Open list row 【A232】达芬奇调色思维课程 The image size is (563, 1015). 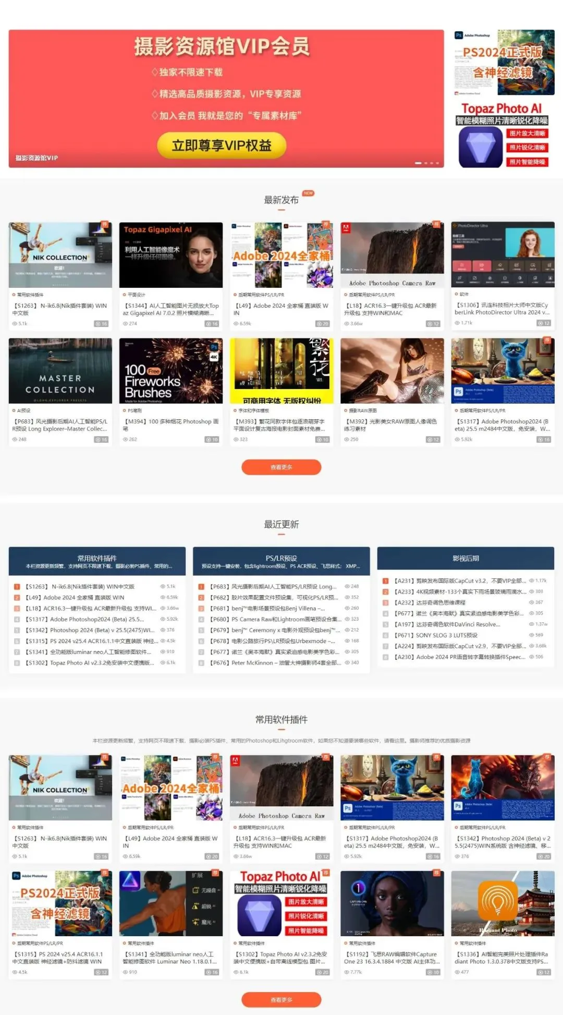click(x=430, y=602)
